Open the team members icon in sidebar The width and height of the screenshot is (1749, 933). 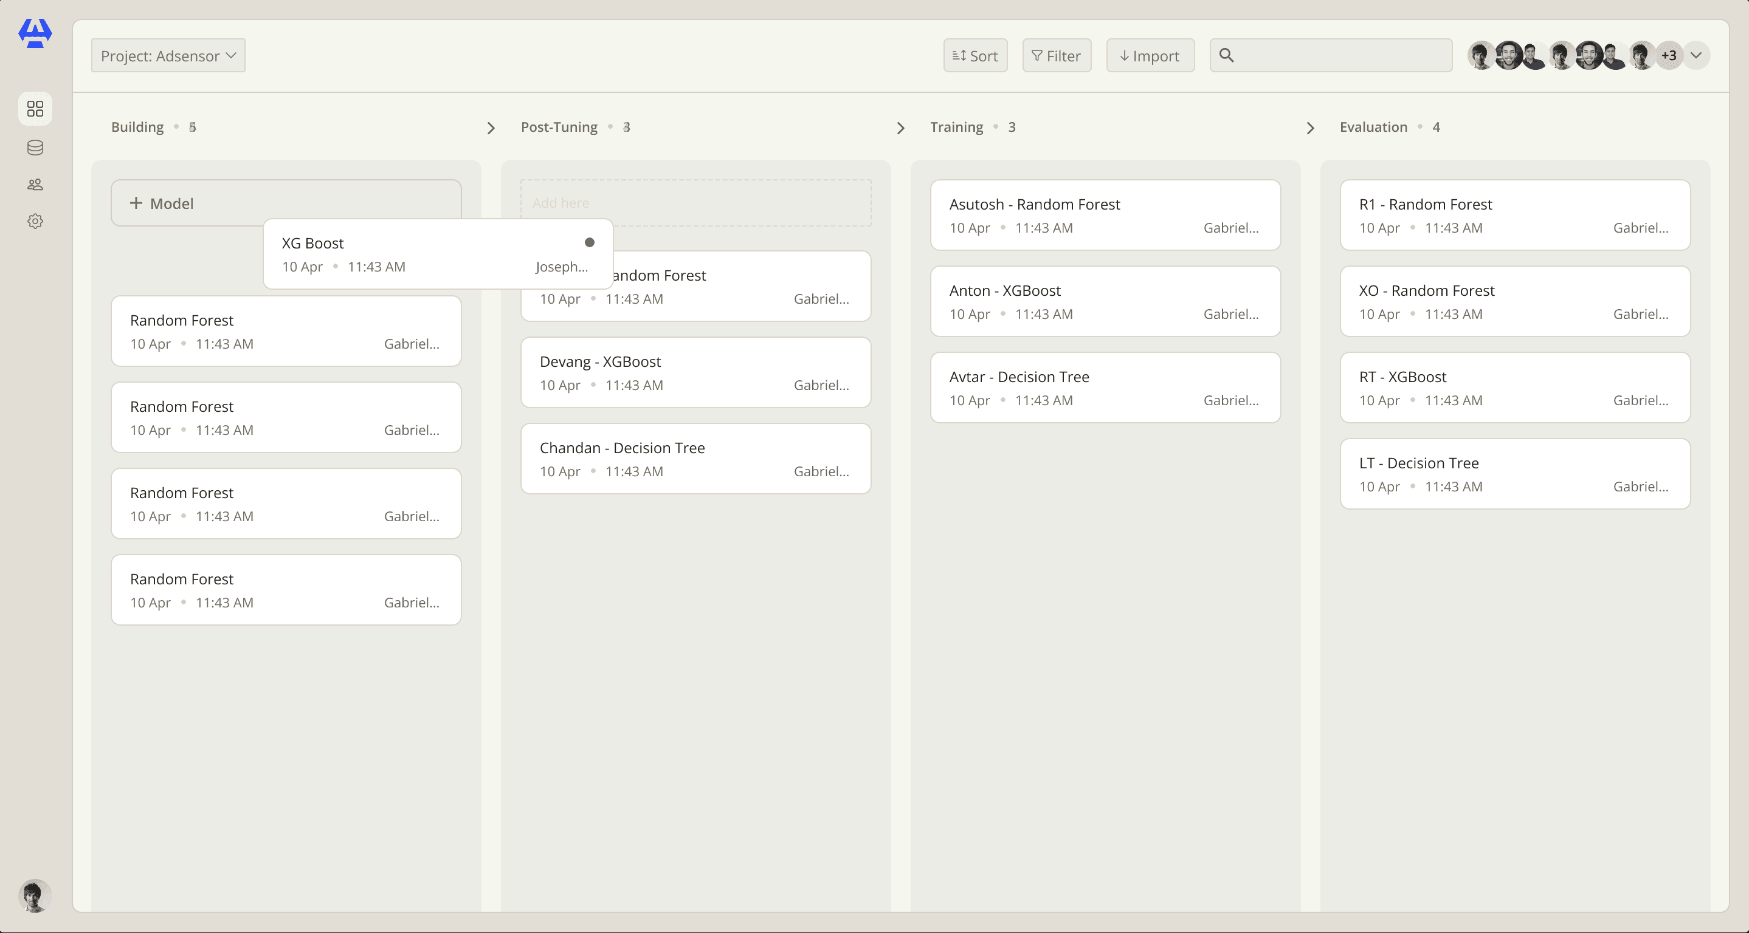point(35,185)
